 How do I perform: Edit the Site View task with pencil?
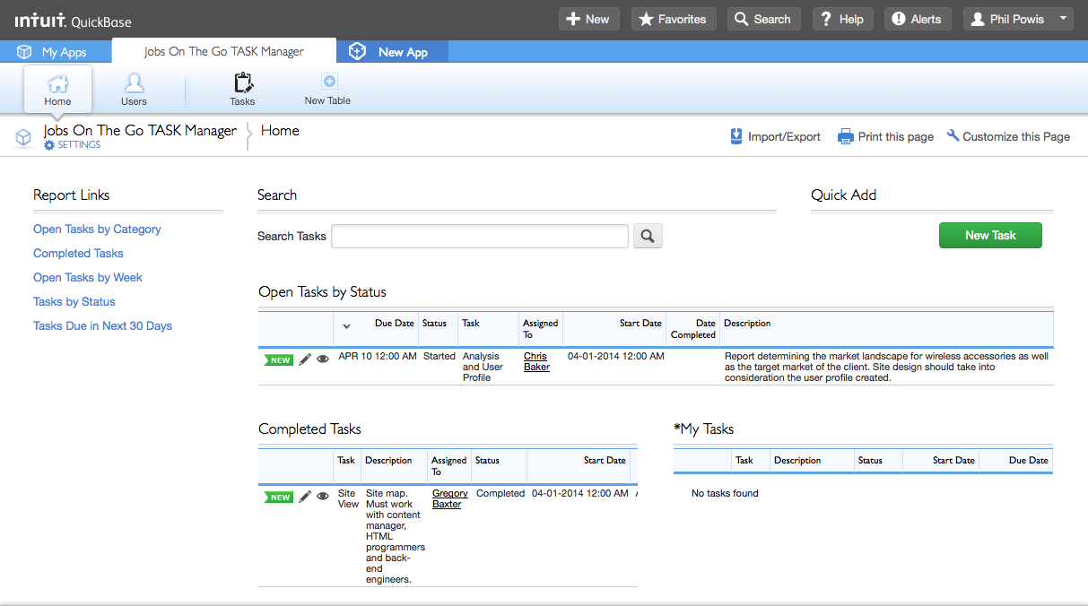tap(305, 497)
